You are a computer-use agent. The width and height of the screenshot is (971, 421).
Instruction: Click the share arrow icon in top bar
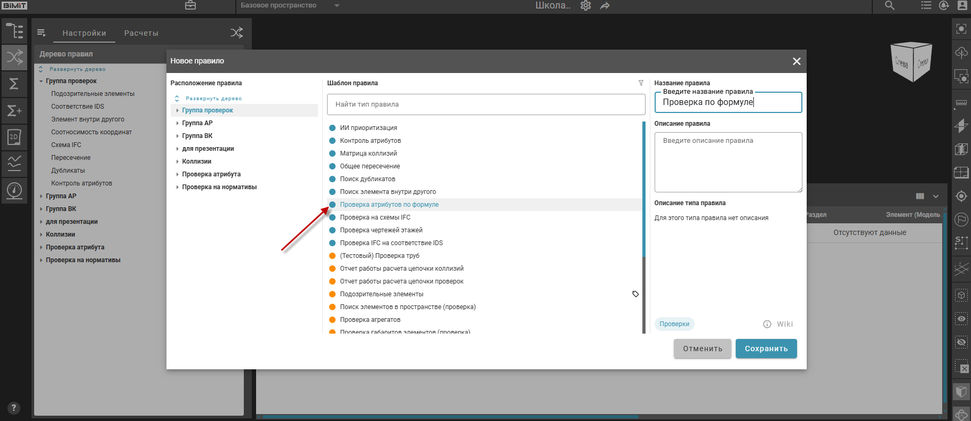(605, 6)
